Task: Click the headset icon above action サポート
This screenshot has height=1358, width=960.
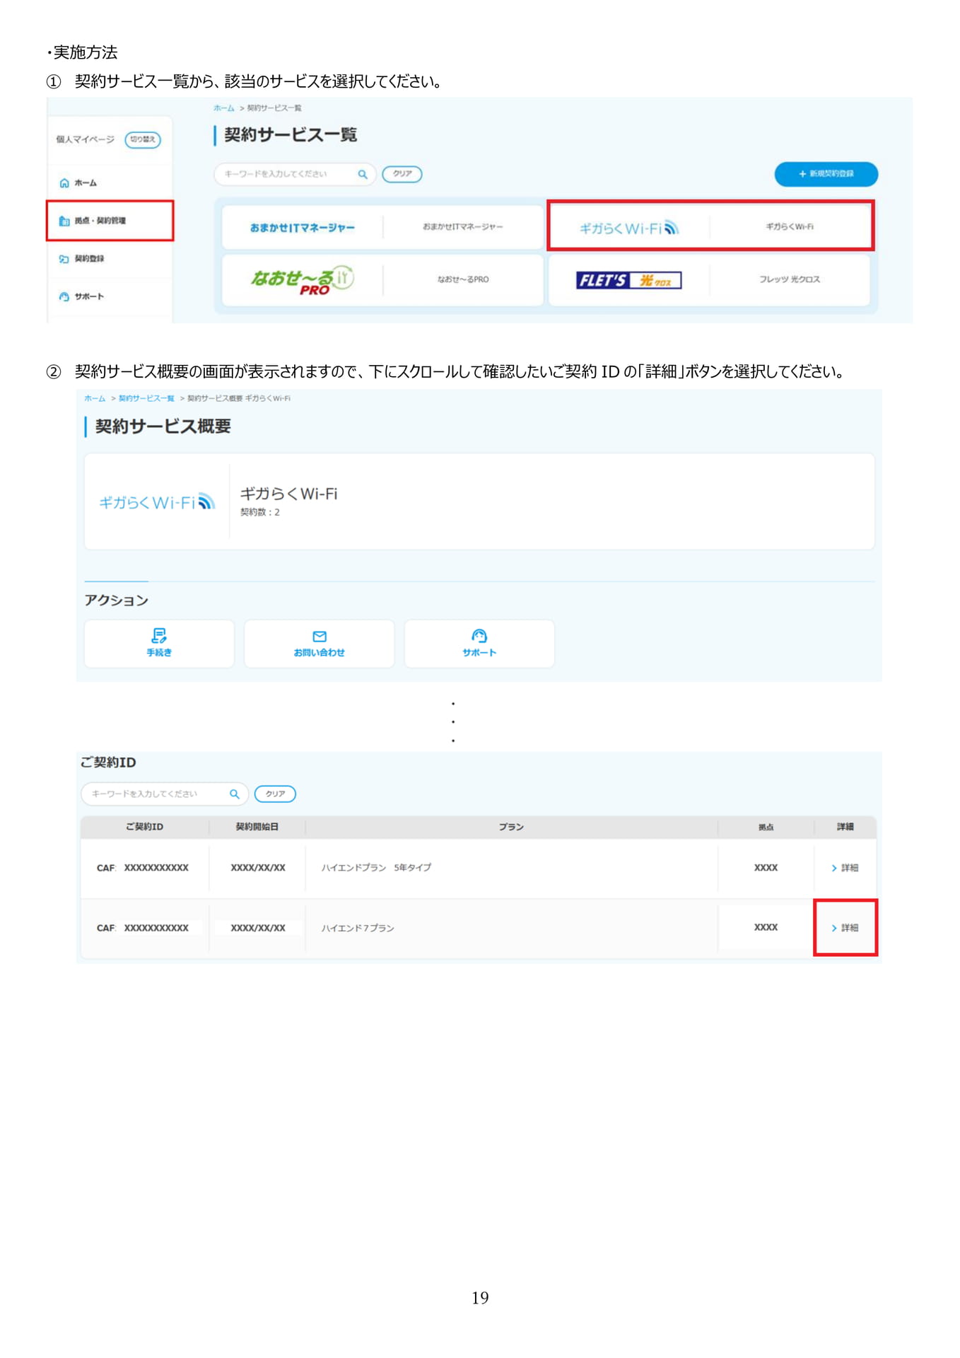Action: (479, 636)
